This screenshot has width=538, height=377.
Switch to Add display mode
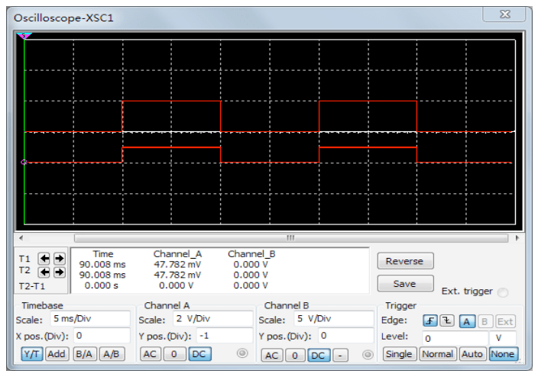tap(57, 354)
